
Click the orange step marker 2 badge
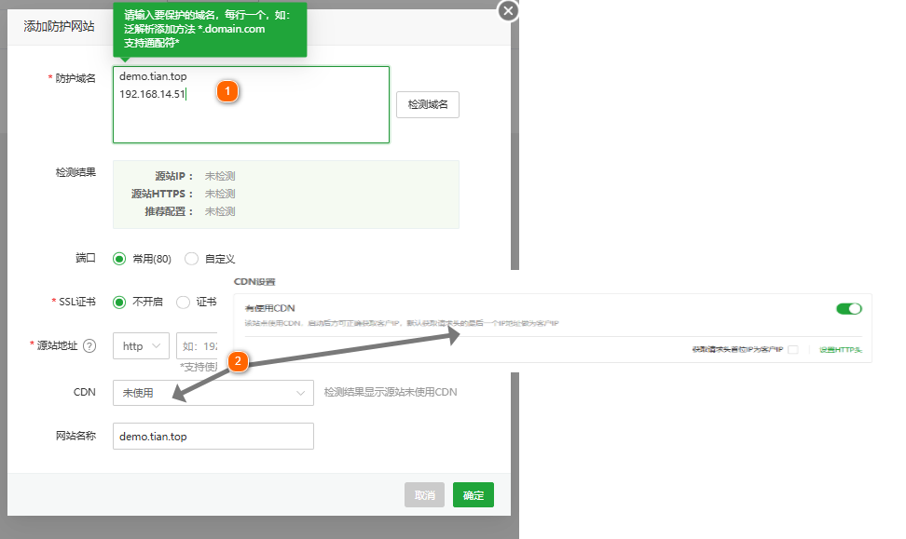pos(240,362)
